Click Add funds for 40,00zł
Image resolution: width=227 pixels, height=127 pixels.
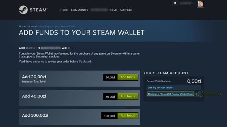pos(128,96)
